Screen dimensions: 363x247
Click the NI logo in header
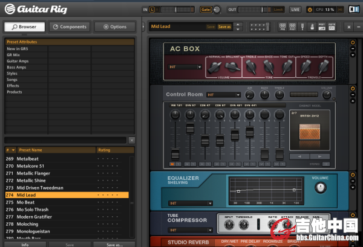354,9
